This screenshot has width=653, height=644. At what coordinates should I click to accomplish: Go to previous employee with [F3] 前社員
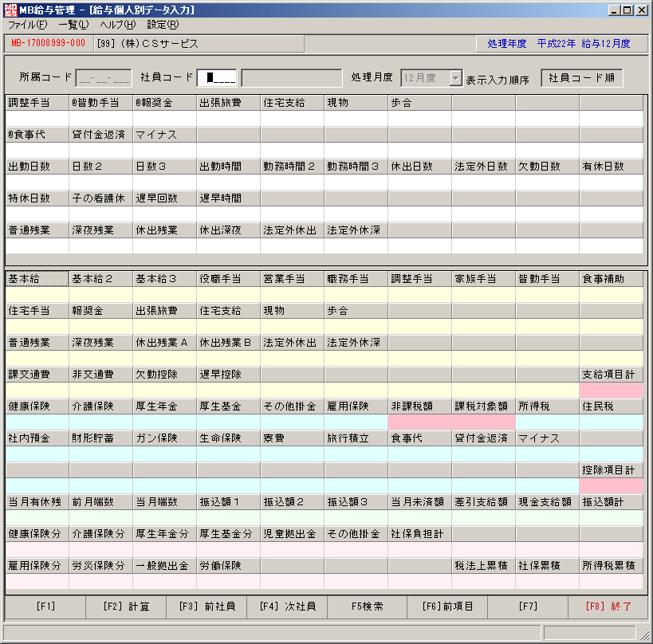(207, 607)
